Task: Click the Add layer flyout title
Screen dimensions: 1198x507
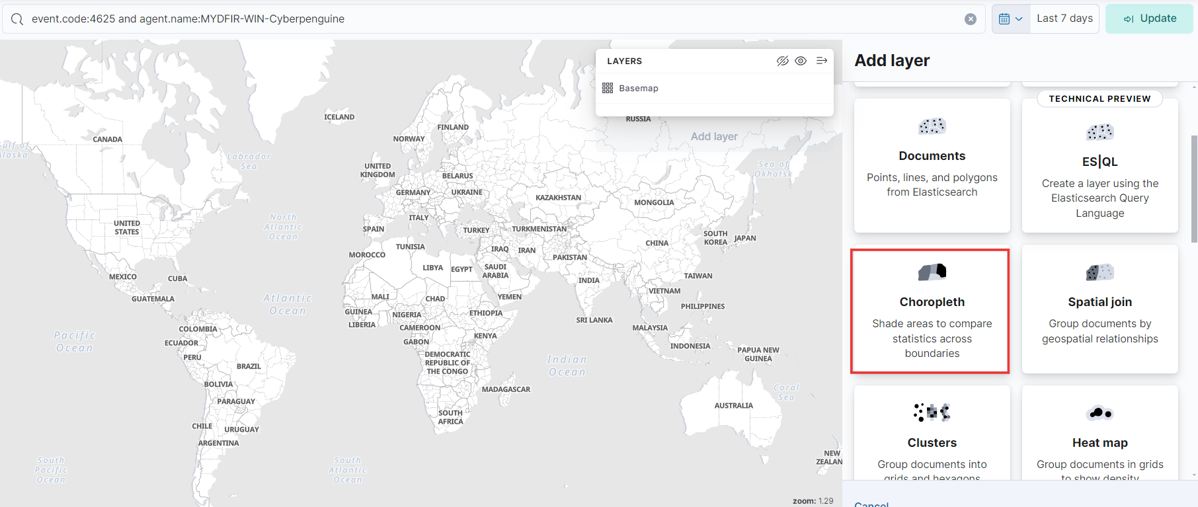Action: click(892, 60)
